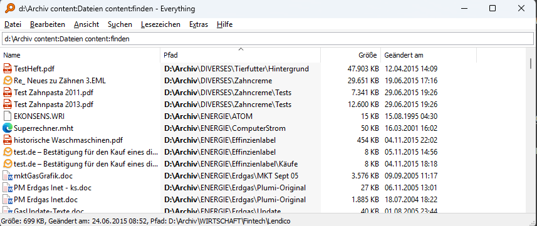Click path D:\Archiv\ENERGIE\ComputerStrom

(x=225, y=128)
